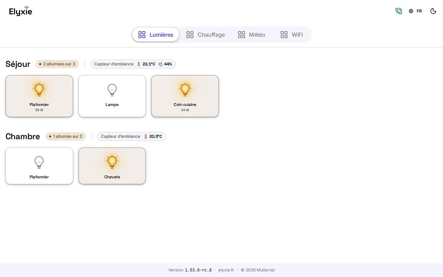The height and width of the screenshot is (277, 443).
Task: Switch to dark mode with moon icon
Action: 433,11
